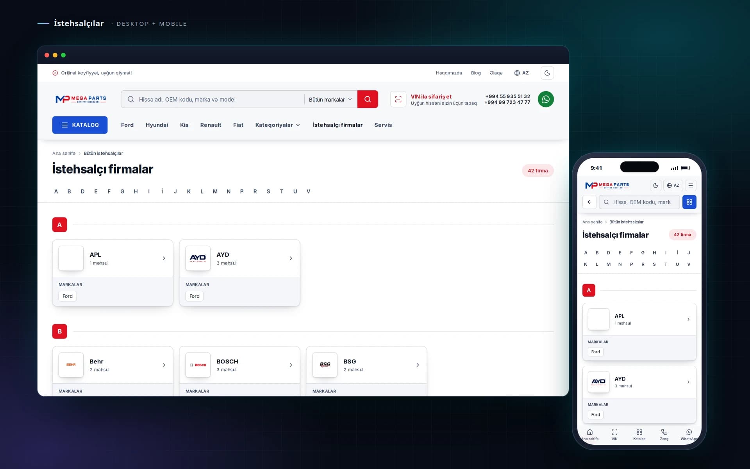Viewport: 750px width, 469px height.
Task: Tap the back arrow in mobile search bar
Action: click(x=589, y=202)
